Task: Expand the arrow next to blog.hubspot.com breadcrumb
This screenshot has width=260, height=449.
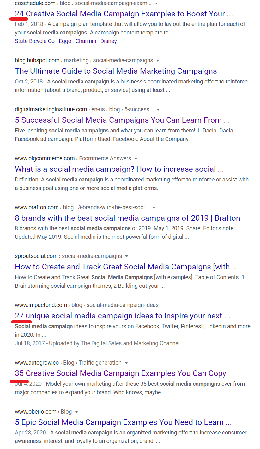Action: coord(158,60)
